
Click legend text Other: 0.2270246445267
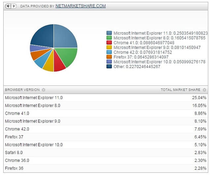137,66
